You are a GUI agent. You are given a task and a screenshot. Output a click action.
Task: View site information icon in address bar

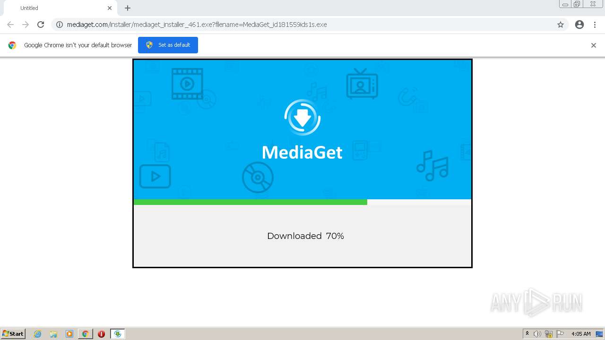pos(60,25)
